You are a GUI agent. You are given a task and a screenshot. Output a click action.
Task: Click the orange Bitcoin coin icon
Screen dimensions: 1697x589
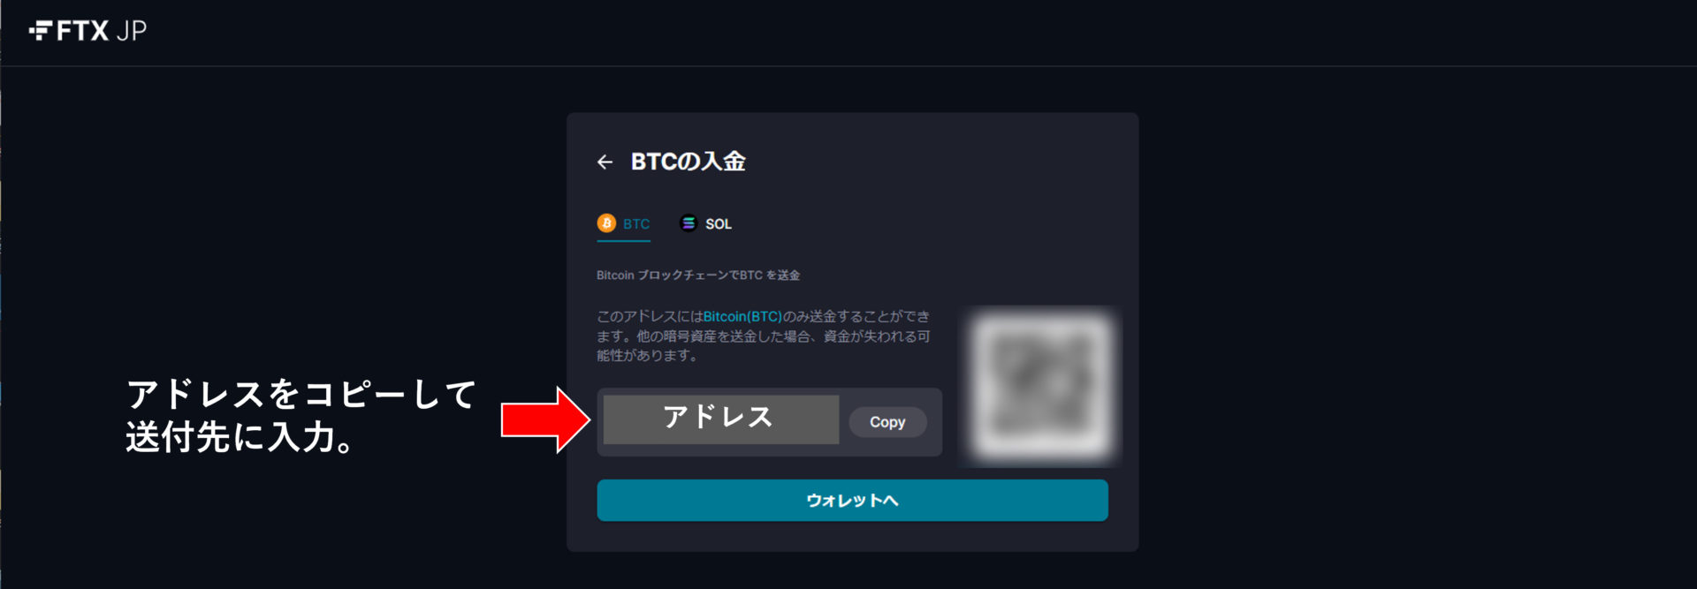click(606, 223)
